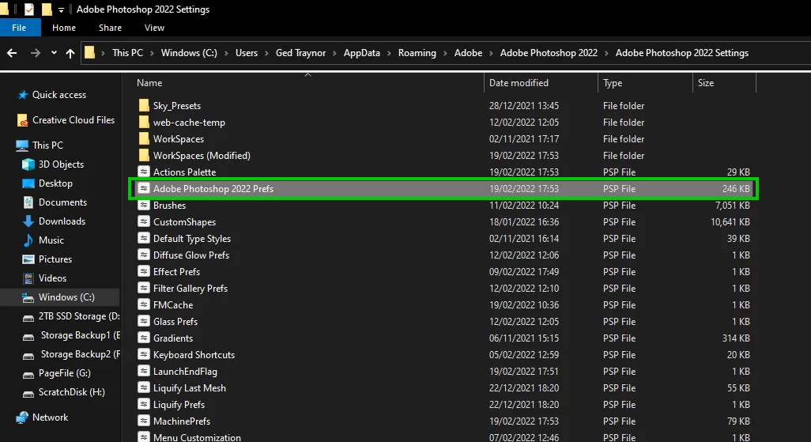The height and width of the screenshot is (442, 811).
Task: Navigate to AppData in address bar
Action: pos(361,53)
